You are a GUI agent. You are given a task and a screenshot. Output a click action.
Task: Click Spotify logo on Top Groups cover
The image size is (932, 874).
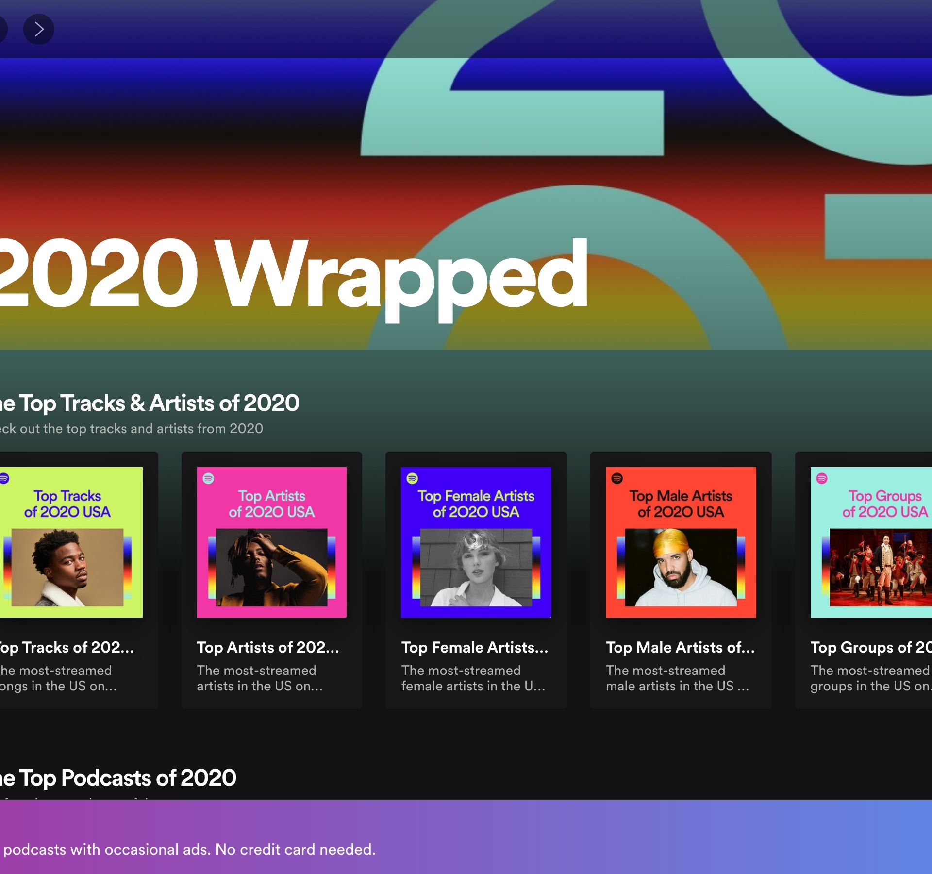pyautogui.click(x=822, y=478)
